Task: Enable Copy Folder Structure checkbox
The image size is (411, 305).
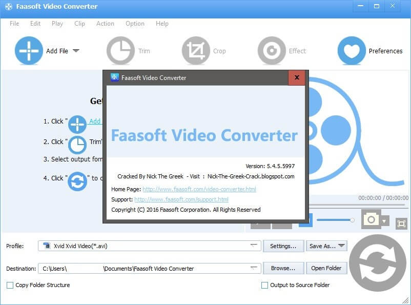Action: pyautogui.click(x=10, y=285)
